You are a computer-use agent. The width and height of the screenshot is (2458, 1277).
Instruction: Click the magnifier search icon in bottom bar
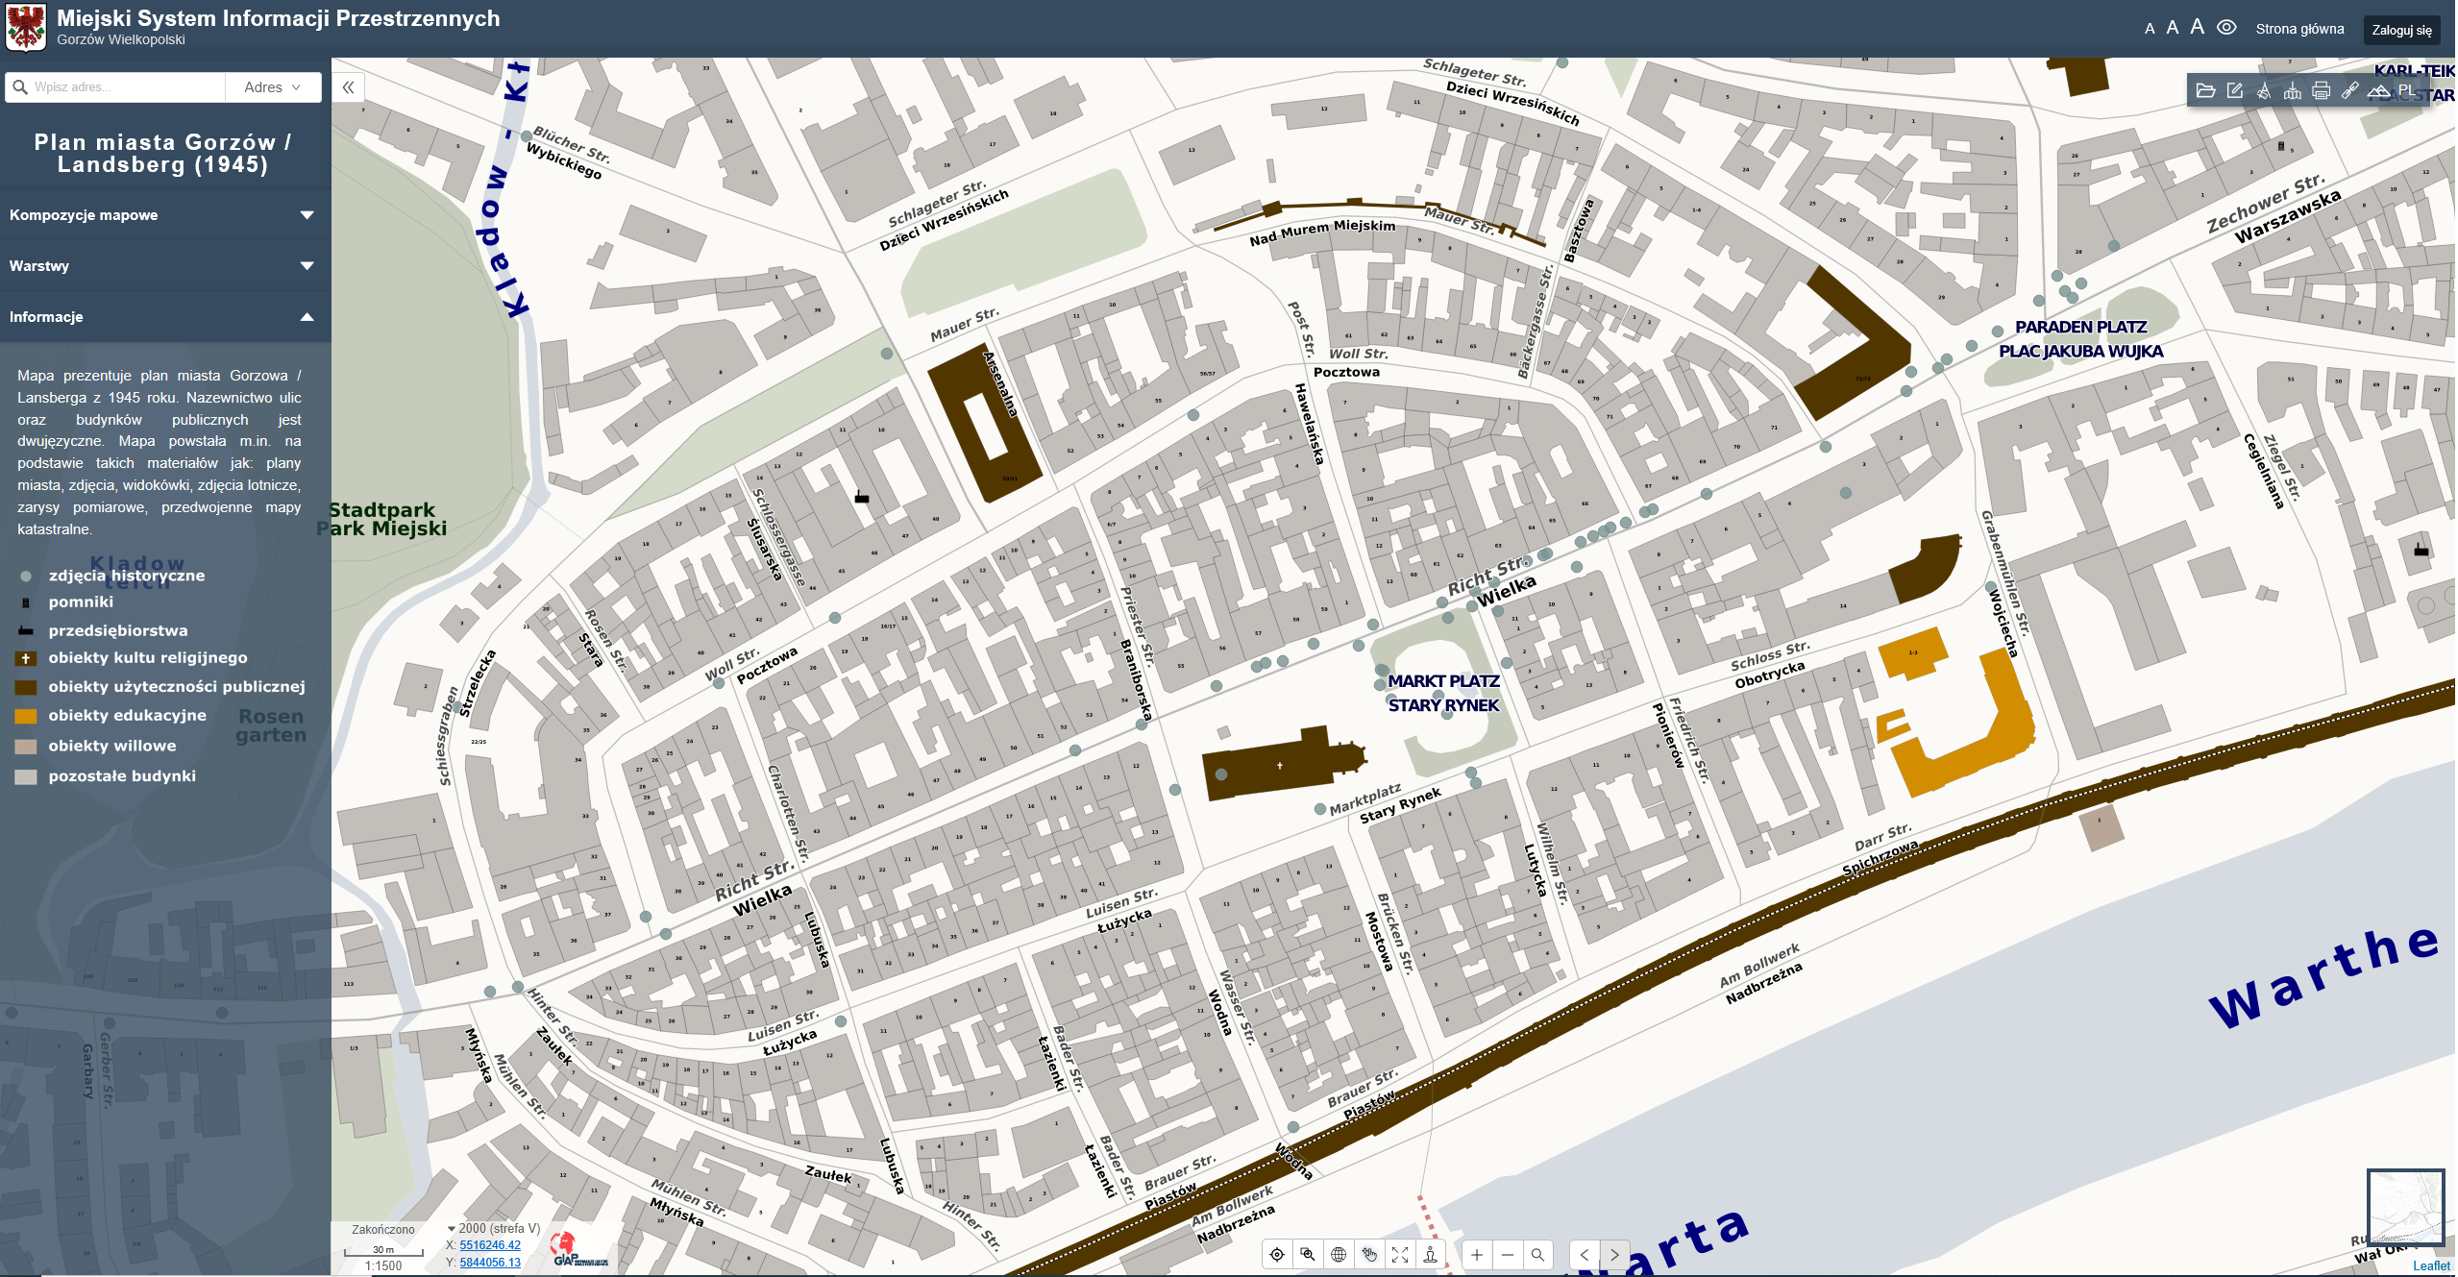tap(1537, 1255)
